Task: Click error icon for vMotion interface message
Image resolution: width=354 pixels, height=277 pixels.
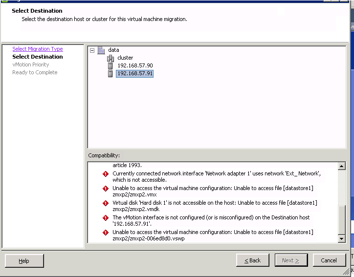Action: 106,218
